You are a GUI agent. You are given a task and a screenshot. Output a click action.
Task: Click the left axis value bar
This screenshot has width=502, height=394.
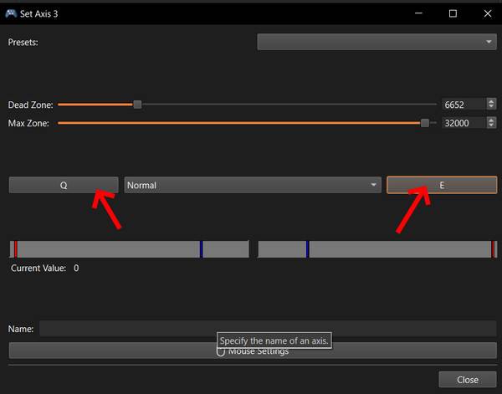click(x=130, y=249)
